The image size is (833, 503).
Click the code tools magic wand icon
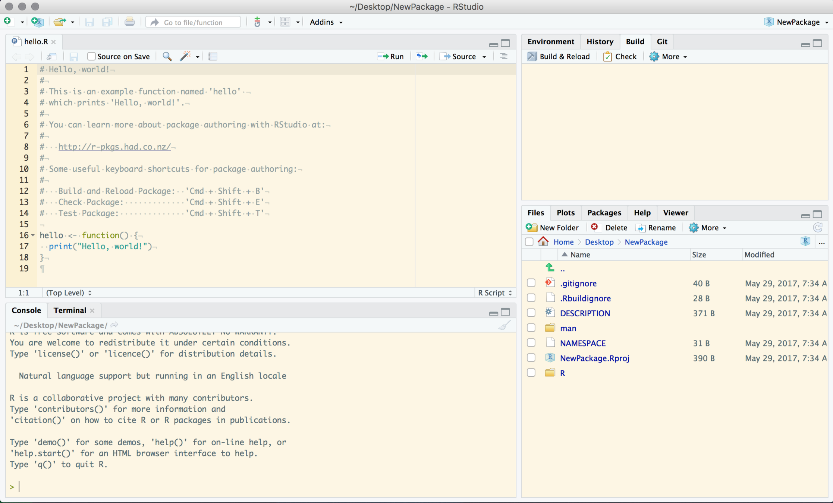[185, 56]
